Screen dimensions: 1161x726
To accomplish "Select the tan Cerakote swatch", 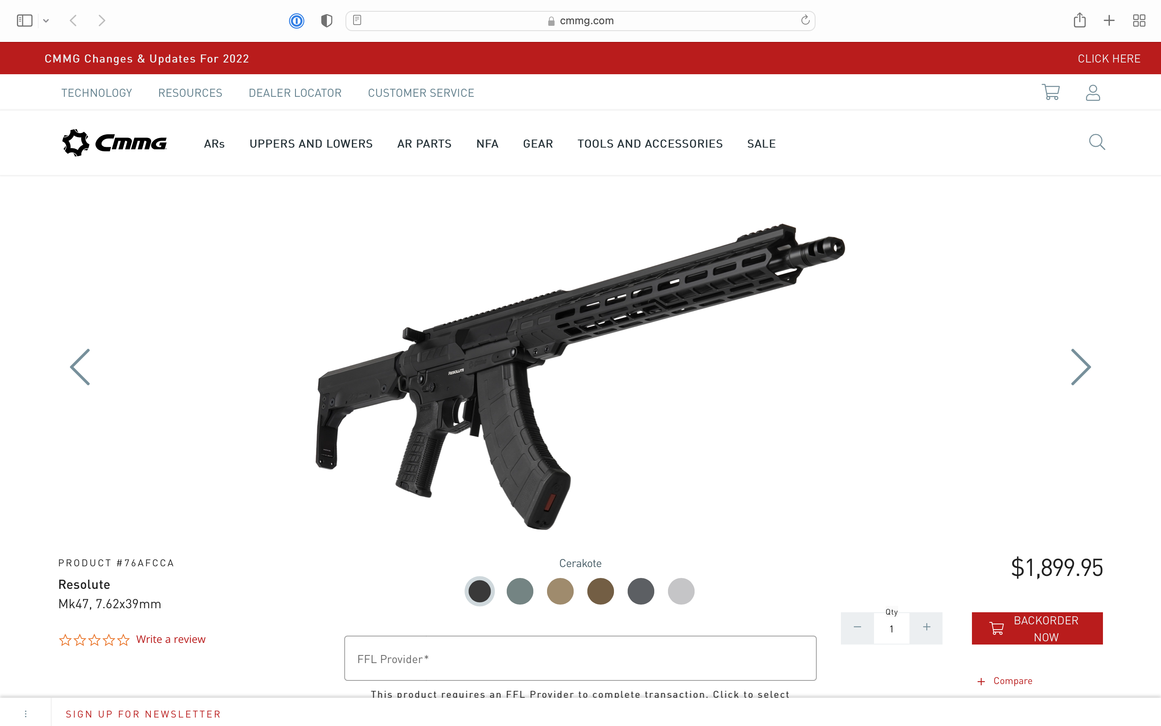I will tap(560, 591).
